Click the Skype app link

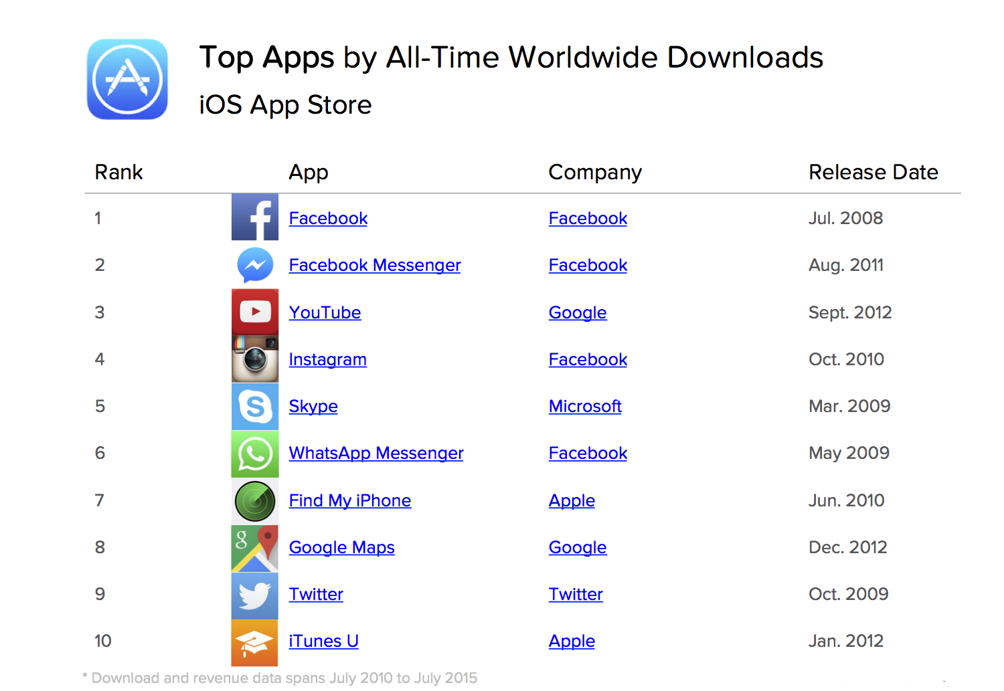[313, 407]
